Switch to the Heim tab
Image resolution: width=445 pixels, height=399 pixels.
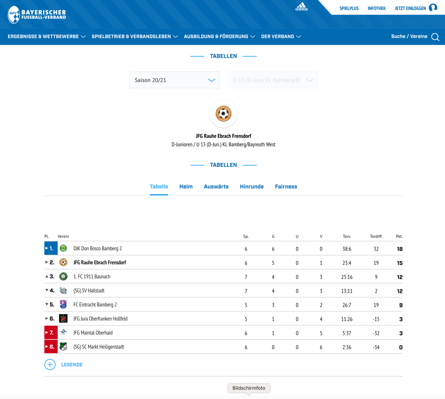coord(186,186)
